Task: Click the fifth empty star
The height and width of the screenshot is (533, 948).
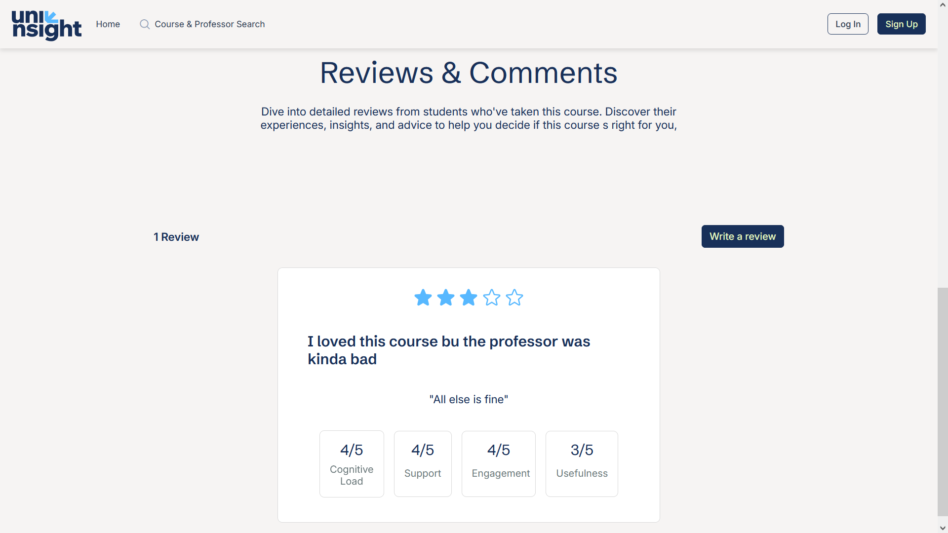Action: click(x=514, y=298)
